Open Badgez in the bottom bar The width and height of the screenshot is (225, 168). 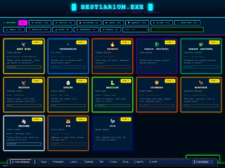(x=58, y=162)
